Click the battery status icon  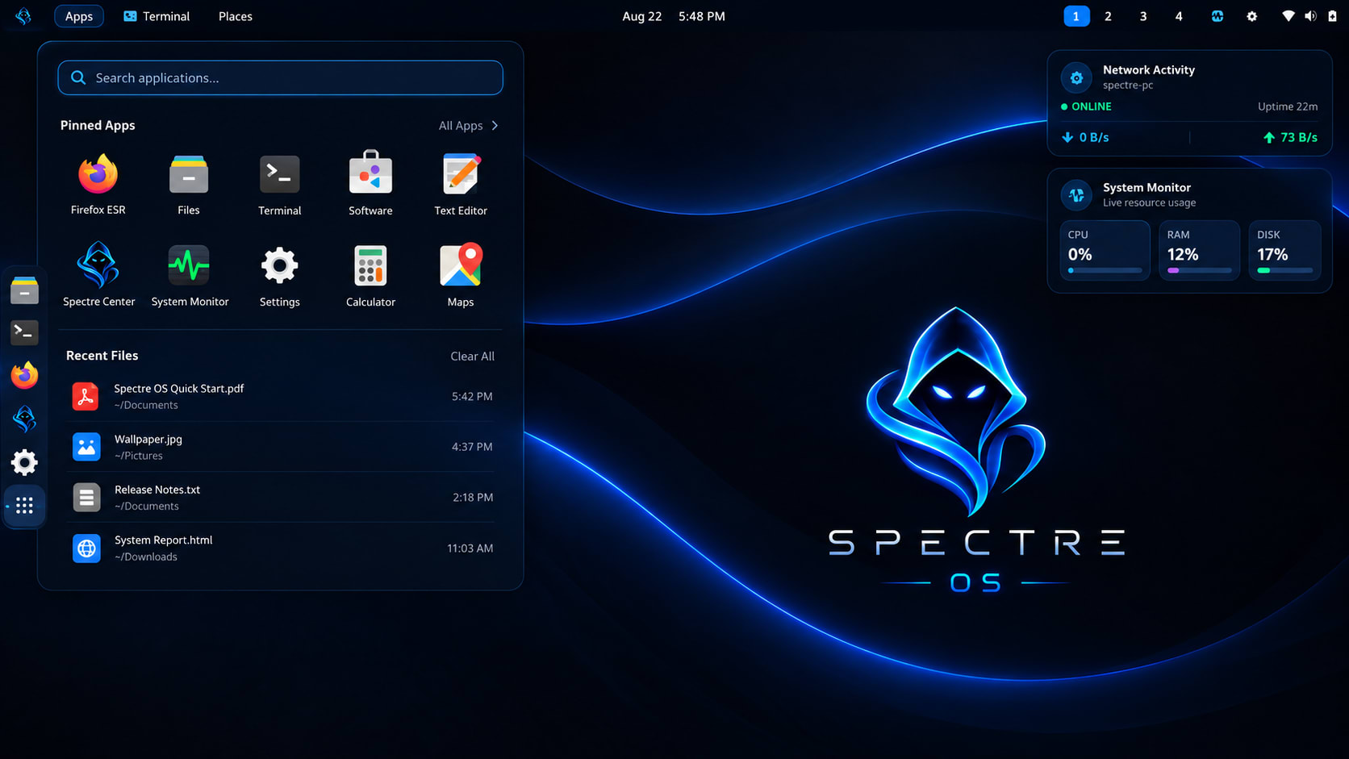point(1332,16)
